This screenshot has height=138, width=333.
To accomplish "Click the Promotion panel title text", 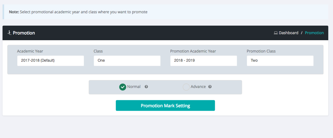I will tap(24, 33).
